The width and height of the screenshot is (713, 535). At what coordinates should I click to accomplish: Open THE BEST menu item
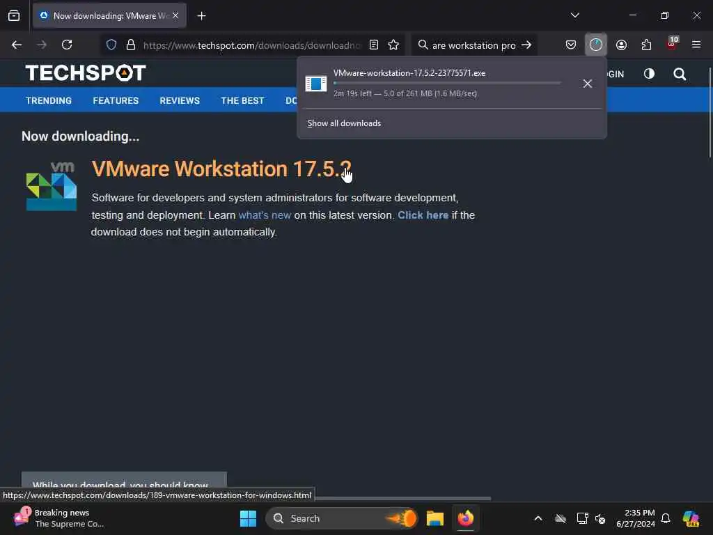[242, 100]
